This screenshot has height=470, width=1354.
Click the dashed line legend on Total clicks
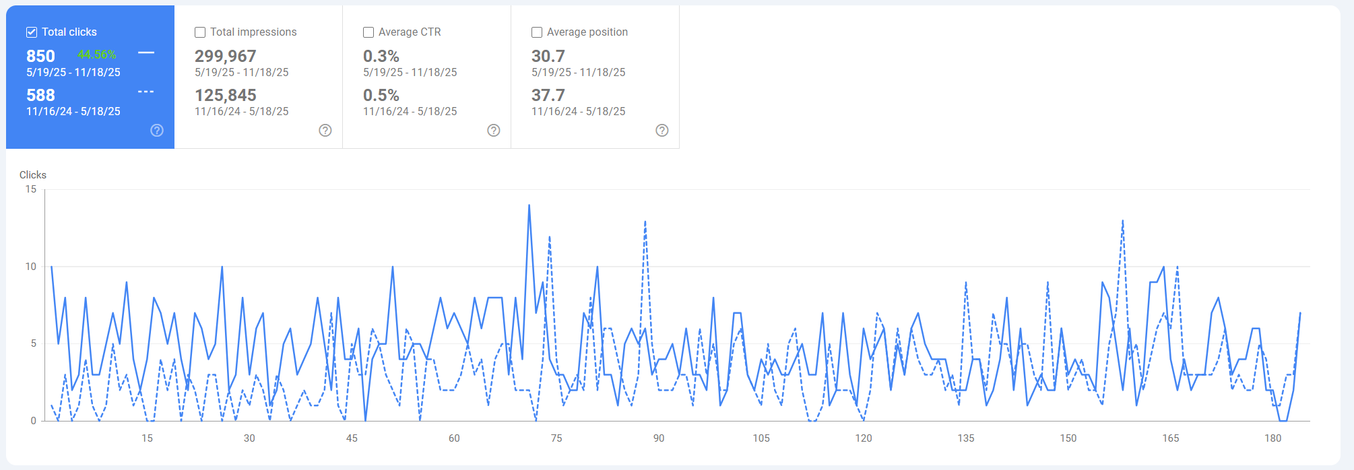pos(146,92)
